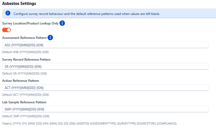Click the Lab Sample Reference Pattern label

pos(24,102)
